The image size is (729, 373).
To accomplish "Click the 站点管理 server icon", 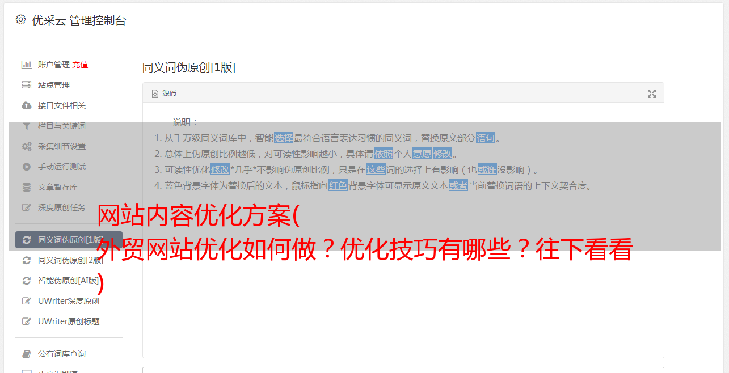I will 26,85.
